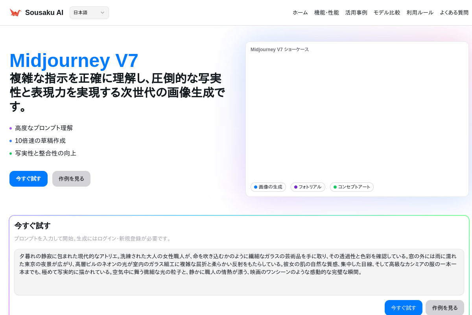Image resolution: width=472 pixels, height=315 pixels.
Task: Go to the ホーム menu item
Action: coord(300,13)
